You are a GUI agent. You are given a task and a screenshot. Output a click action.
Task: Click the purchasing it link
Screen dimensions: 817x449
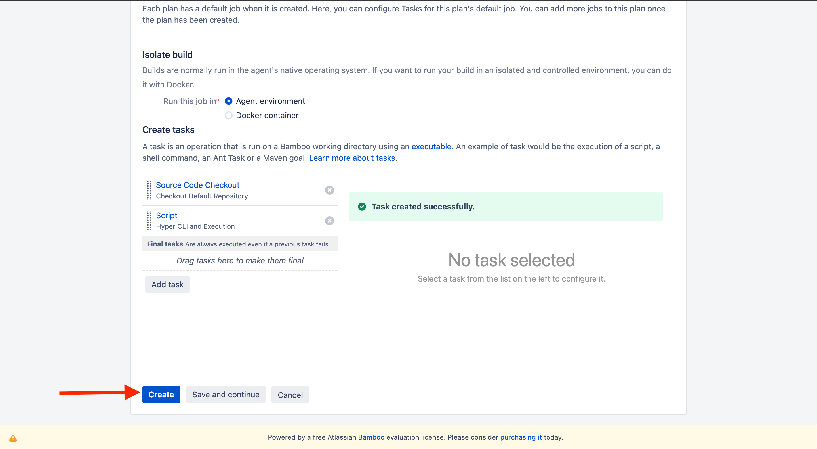521,437
